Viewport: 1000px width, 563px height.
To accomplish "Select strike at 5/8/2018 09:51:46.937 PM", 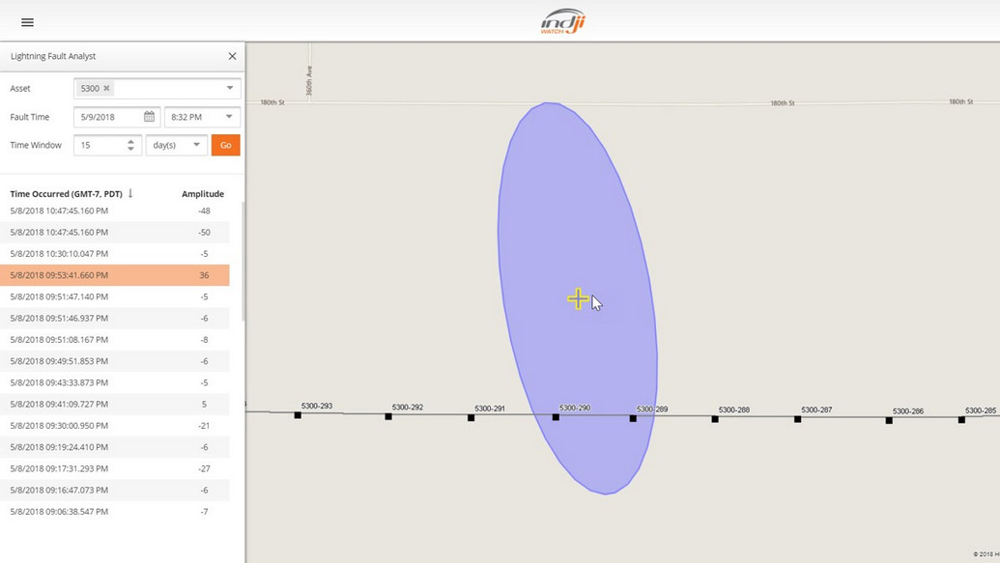I will point(115,318).
